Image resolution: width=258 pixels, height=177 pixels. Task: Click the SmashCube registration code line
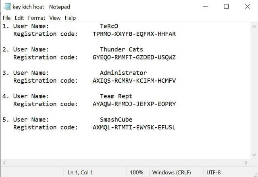[x=134, y=128]
